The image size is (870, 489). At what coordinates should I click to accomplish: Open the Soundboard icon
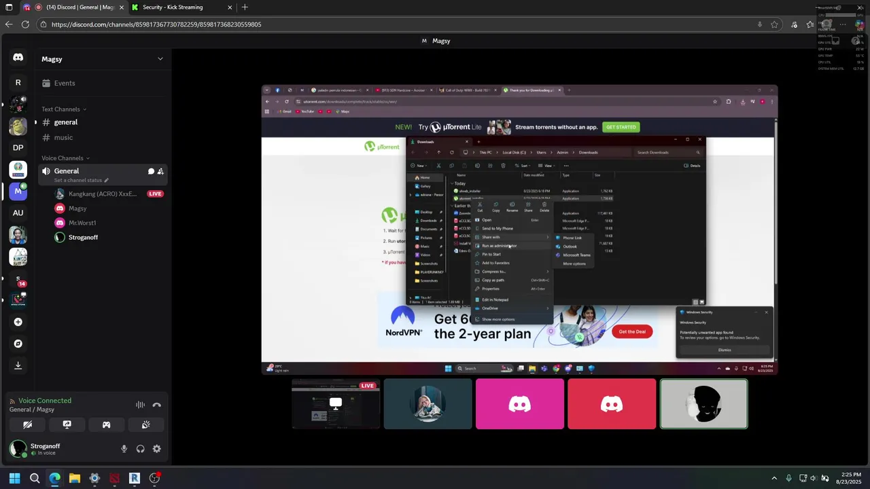[x=145, y=424]
